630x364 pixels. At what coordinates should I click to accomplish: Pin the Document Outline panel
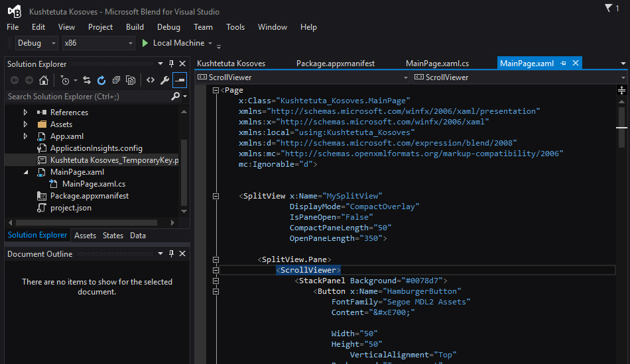pyautogui.click(x=172, y=253)
